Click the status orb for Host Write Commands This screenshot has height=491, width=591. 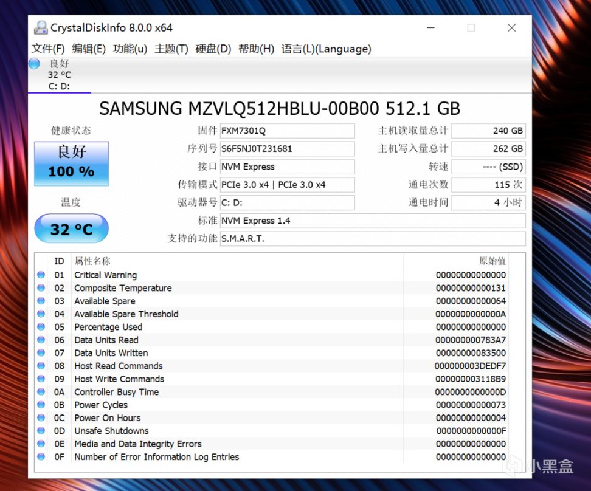pyautogui.click(x=41, y=379)
